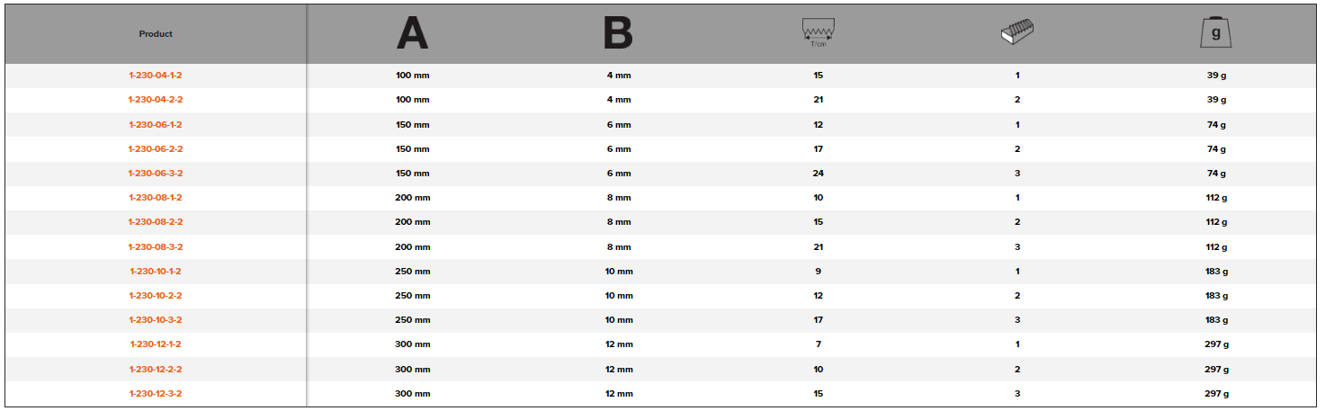Click the weight in grams icon
Screen dimensions: 1325x411
[1216, 34]
